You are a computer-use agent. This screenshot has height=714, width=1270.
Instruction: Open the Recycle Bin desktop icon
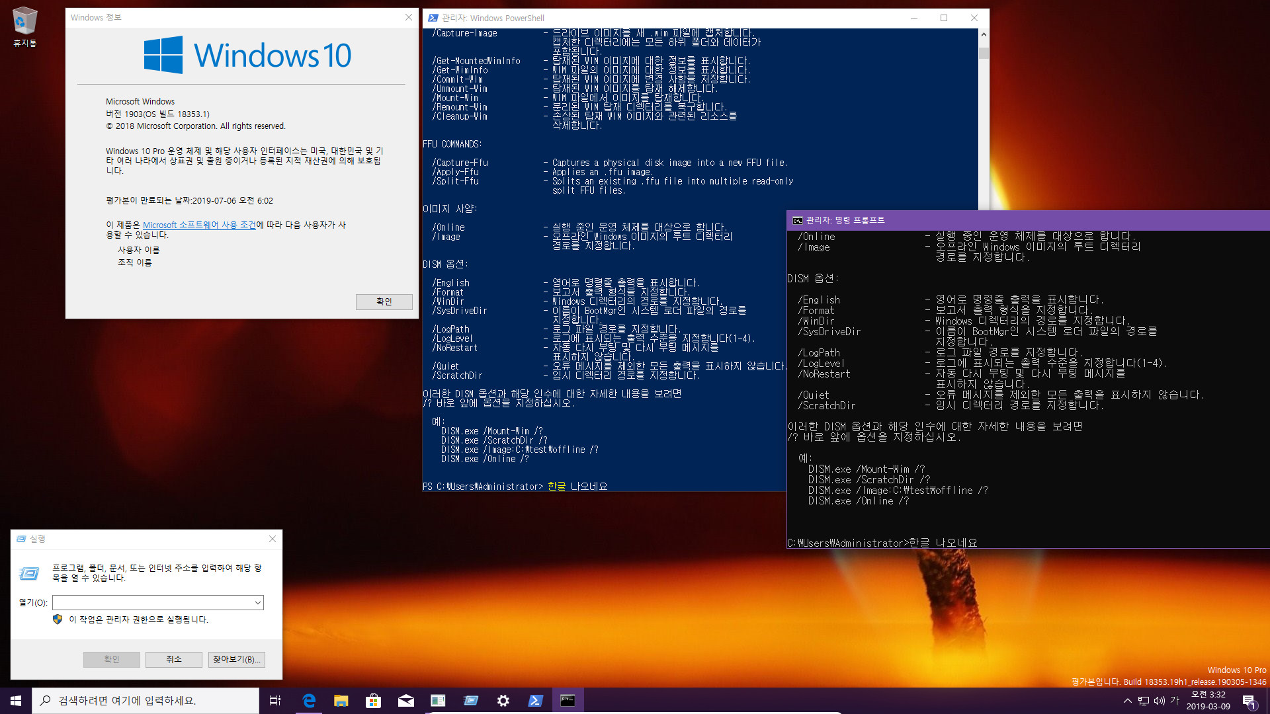tap(25, 26)
